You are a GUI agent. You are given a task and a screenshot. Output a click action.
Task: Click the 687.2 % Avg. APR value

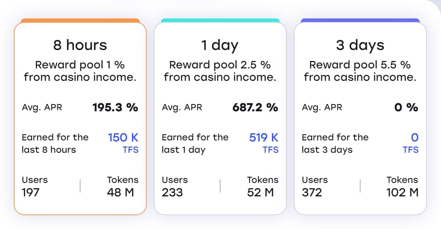pos(255,107)
